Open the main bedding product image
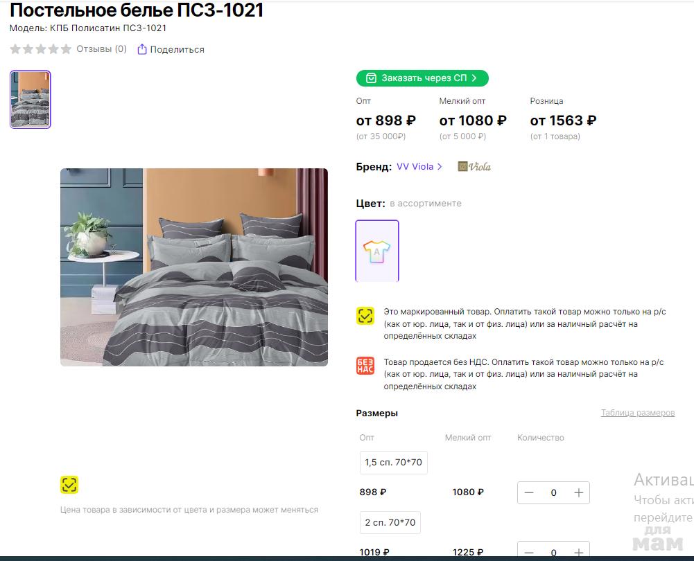This screenshot has height=561, width=694. tap(194, 267)
